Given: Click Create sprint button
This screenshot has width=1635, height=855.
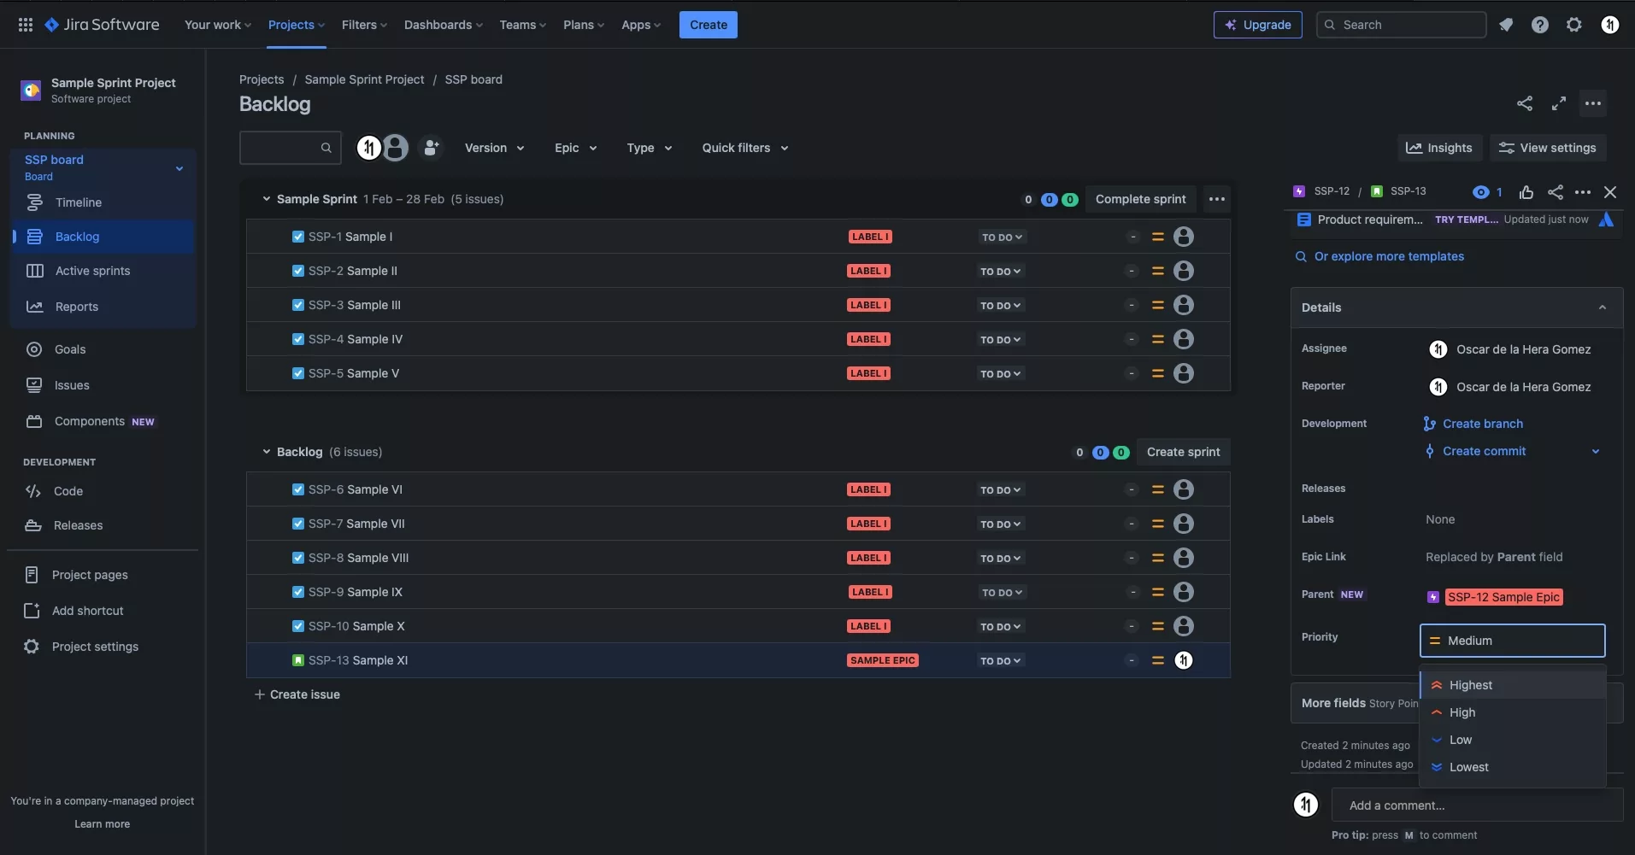Looking at the screenshot, I should point(1184,452).
